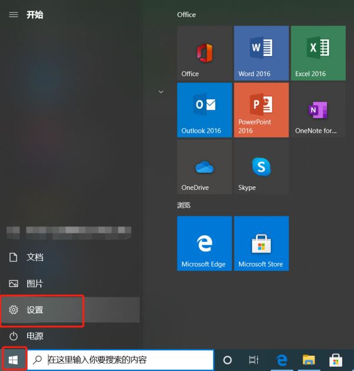Screen dimensions: 354x371
Task: Open Cortana circle icon on taskbar
Action: 227,360
